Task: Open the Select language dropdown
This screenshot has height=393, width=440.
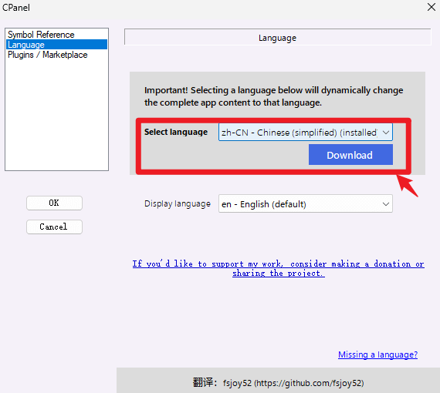Action: pyautogui.click(x=306, y=133)
